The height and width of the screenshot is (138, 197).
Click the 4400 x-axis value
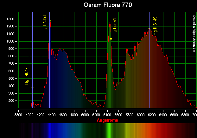click(x=52, y=115)
